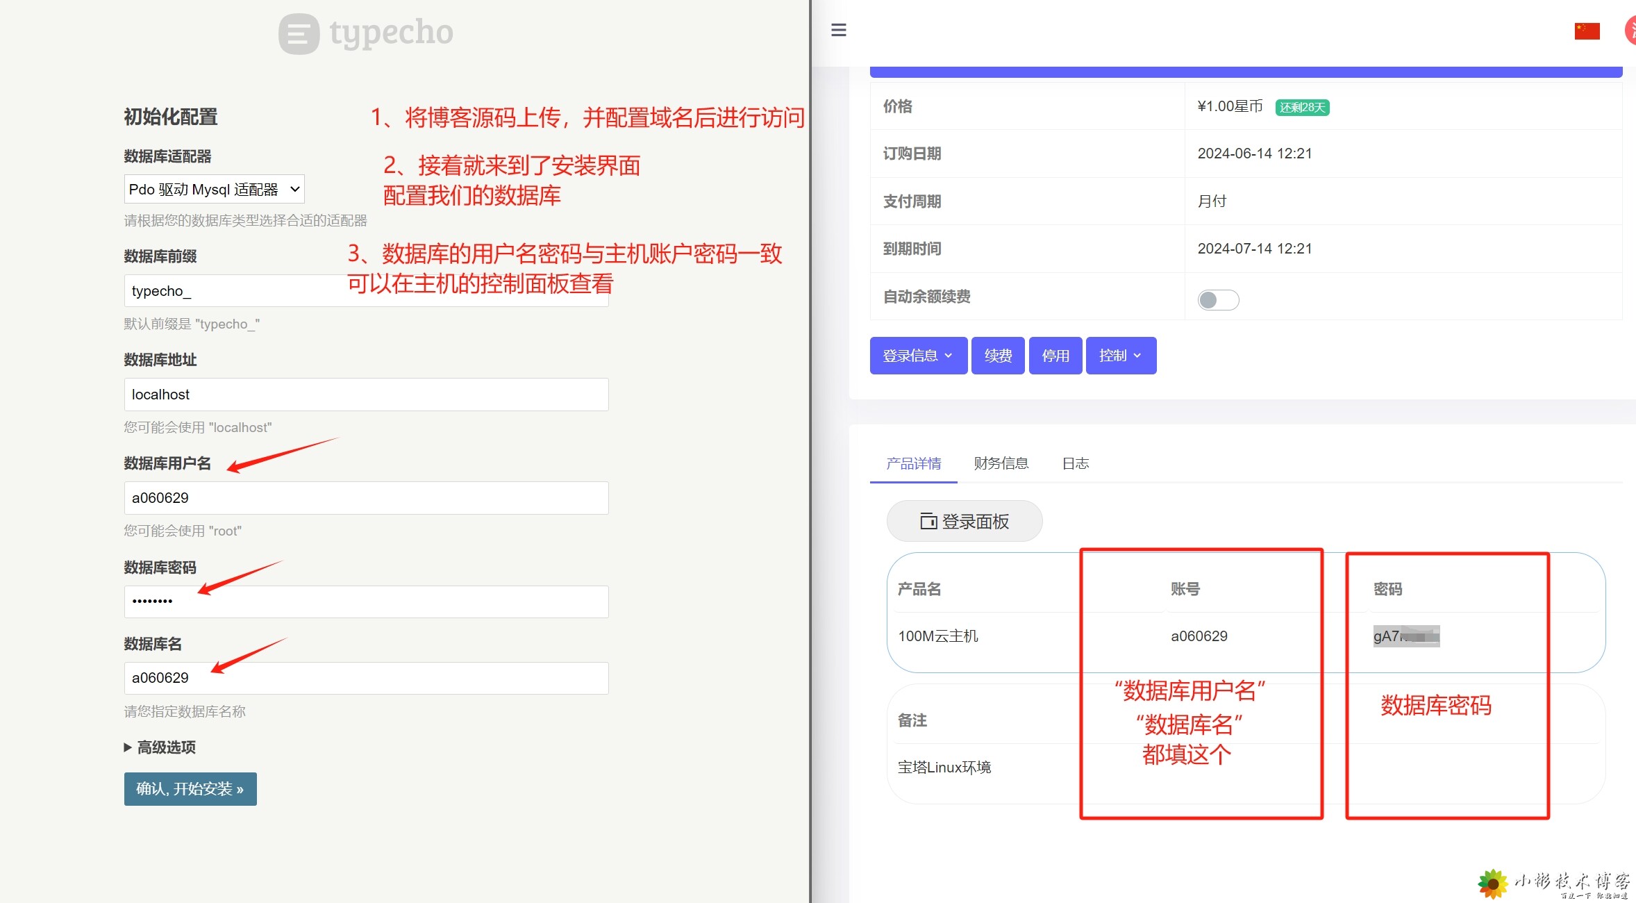1636x903 pixels.
Task: Open the 登录信息 dropdown button
Action: coord(918,356)
